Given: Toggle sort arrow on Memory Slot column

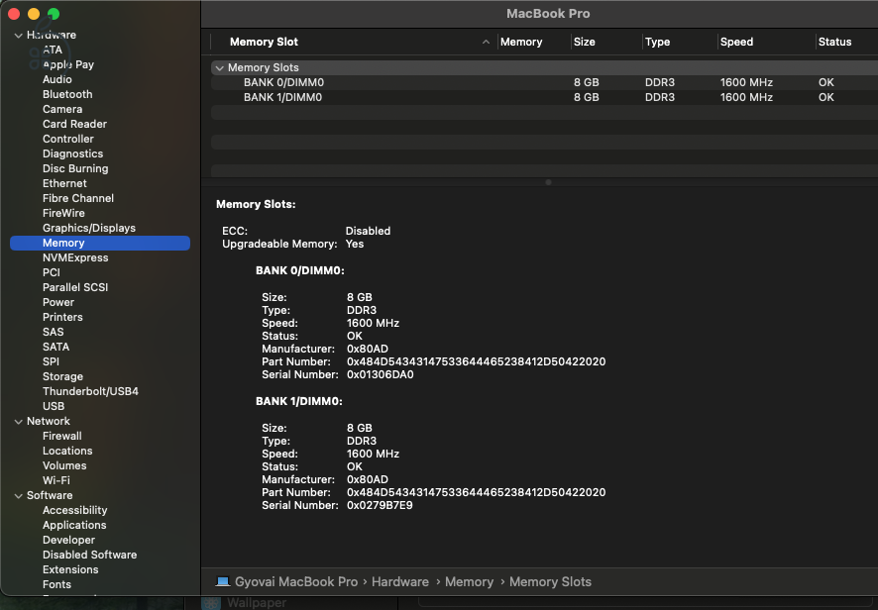Looking at the screenshot, I should pos(486,42).
